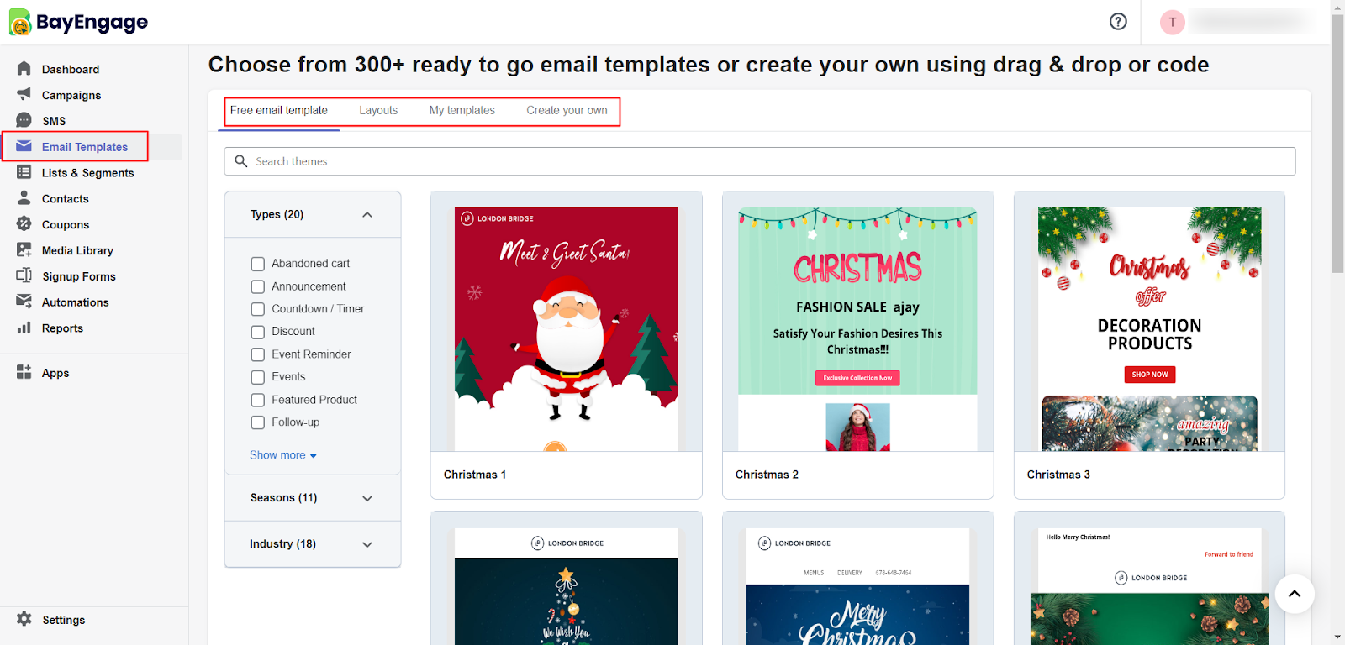Click Show more to list more types
The width and height of the screenshot is (1345, 645).
pos(283,455)
